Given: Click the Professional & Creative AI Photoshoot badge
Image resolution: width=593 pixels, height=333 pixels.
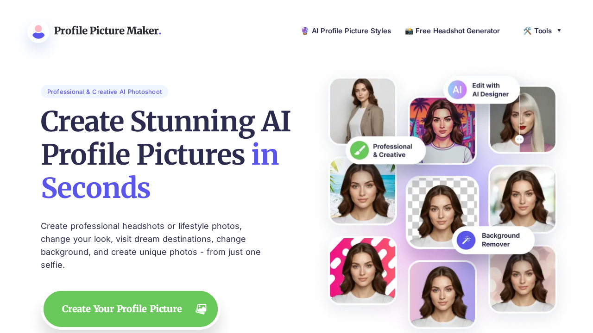Looking at the screenshot, I should click(x=104, y=92).
